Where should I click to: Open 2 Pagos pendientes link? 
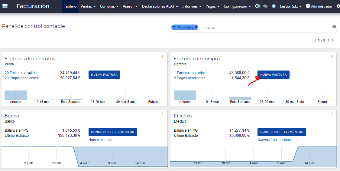[x=189, y=78]
